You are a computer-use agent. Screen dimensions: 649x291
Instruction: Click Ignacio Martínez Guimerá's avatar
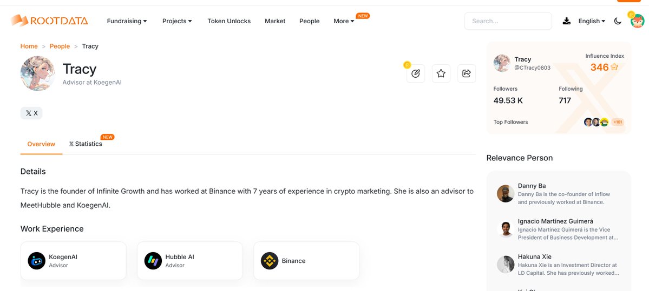pos(506,229)
